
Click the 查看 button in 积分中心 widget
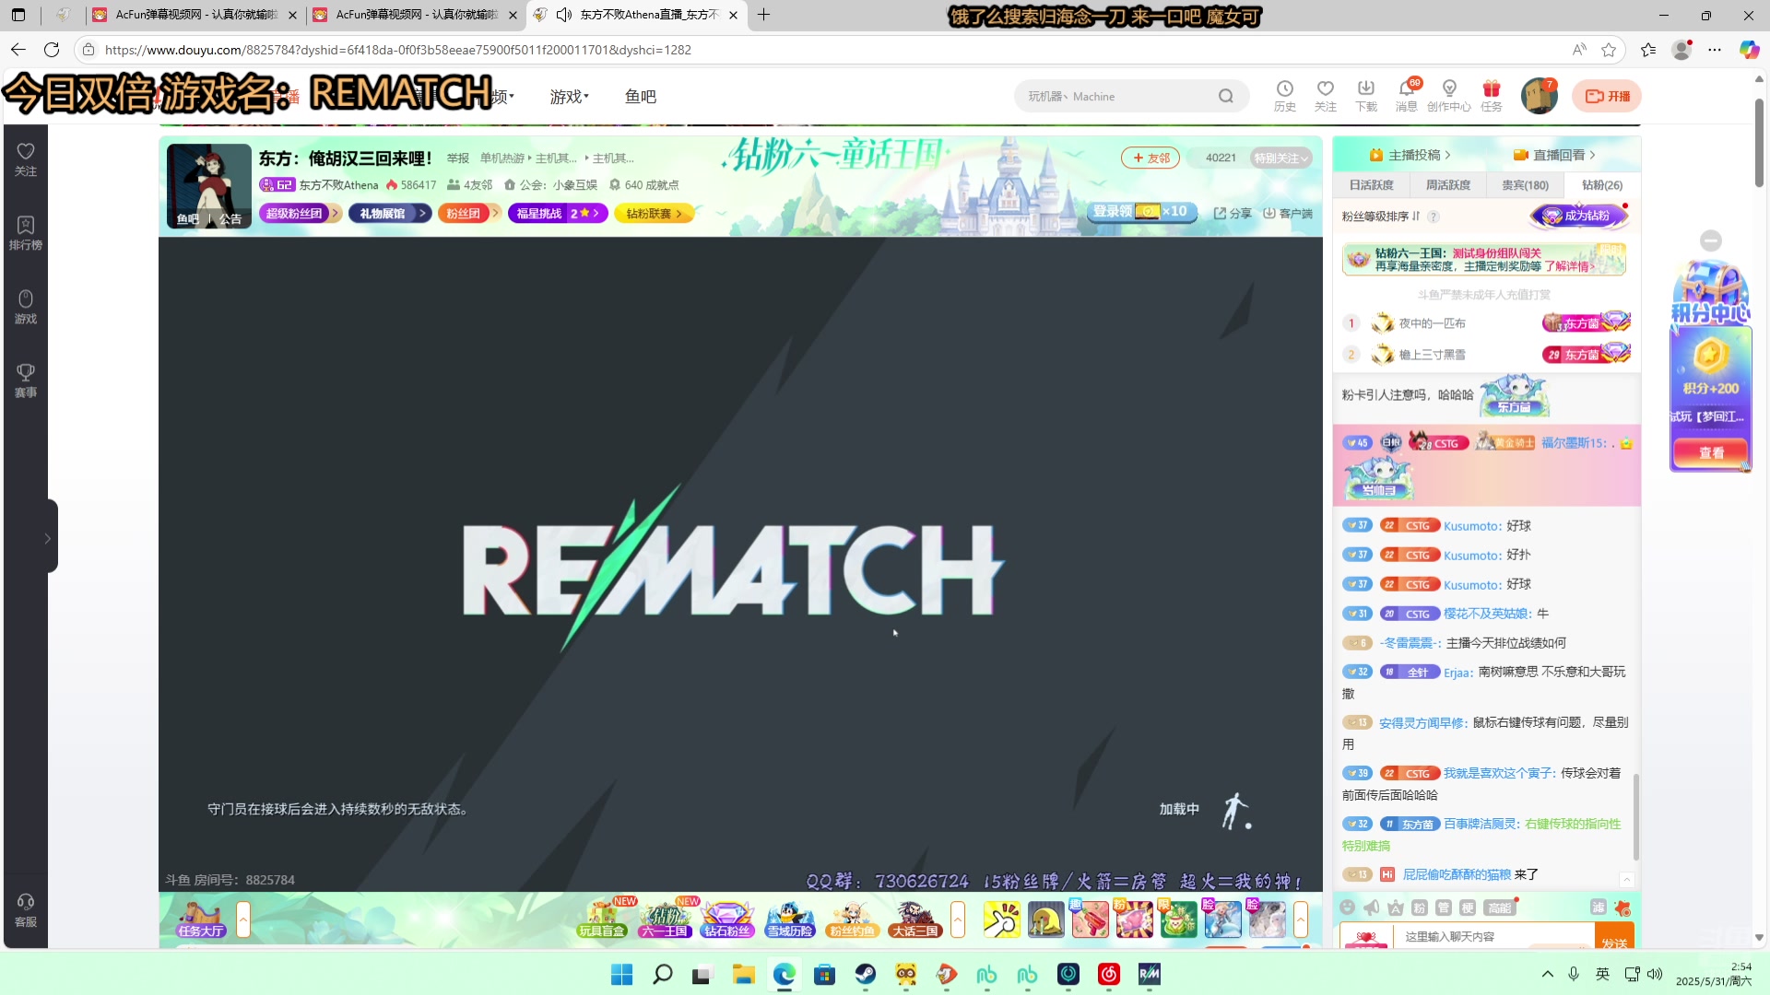pos(1711,452)
